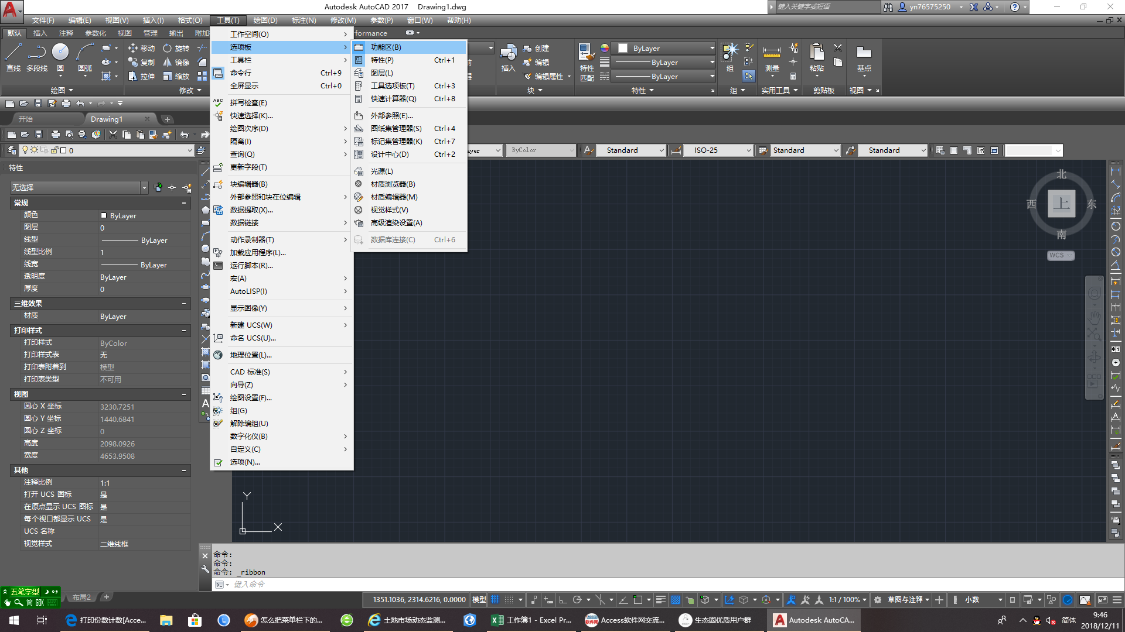Screen dimensions: 1125x632
Task: Switch to the Drawing1 file tab
Action: coord(107,119)
